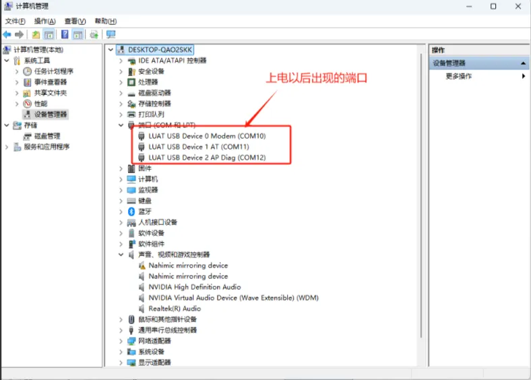The width and height of the screenshot is (531, 380).
Task: Click the 固件 firmware icon
Action: pos(131,168)
